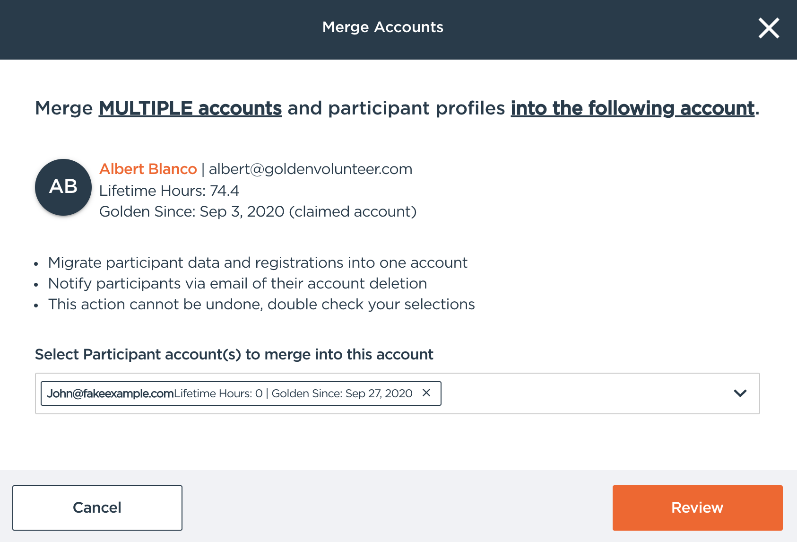The width and height of the screenshot is (797, 542).
Task: Open Albert Blanco's profile link
Action: pos(148,169)
